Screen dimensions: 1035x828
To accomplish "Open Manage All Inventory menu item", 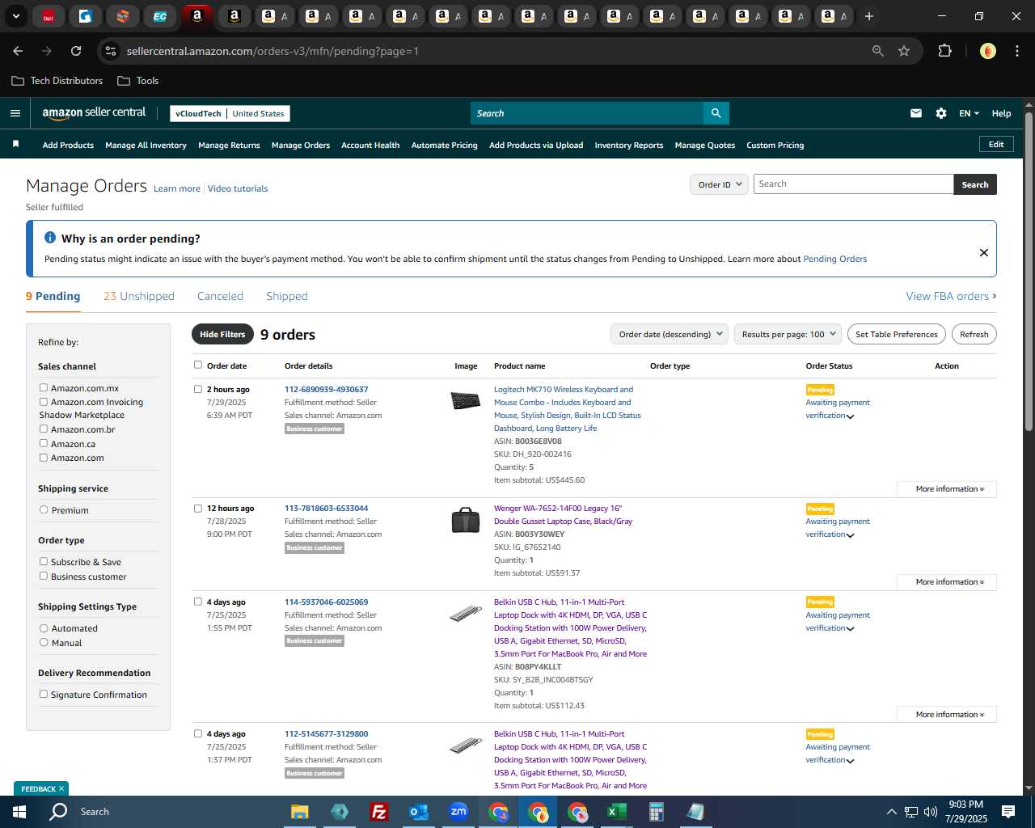I will (146, 145).
